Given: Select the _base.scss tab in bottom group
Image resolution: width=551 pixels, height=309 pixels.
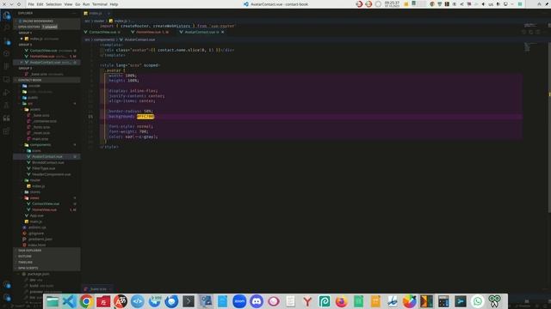Looking at the screenshot, I should (97, 289).
